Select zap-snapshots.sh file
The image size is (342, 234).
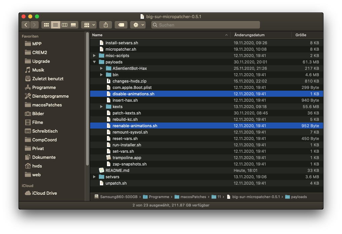coord(206,164)
